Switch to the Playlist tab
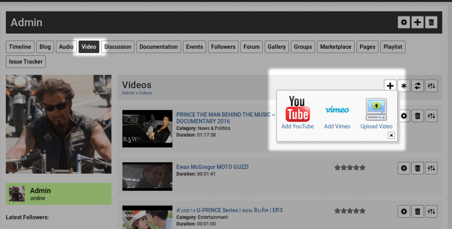Screen dimensions: 452x229 [x=393, y=47]
